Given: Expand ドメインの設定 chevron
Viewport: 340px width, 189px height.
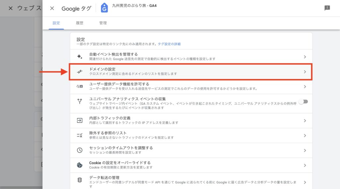Looking at the screenshot, I should click(x=305, y=72).
